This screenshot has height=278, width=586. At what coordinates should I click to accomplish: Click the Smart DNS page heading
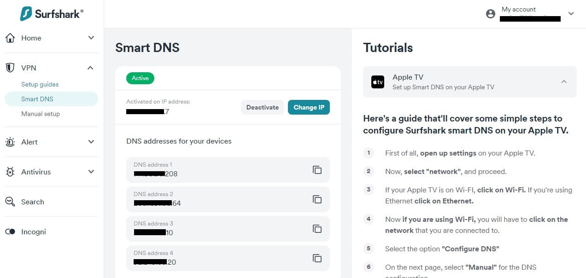[147, 47]
